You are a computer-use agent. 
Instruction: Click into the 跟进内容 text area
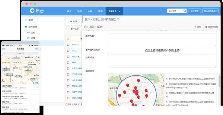(x=162, y=40)
